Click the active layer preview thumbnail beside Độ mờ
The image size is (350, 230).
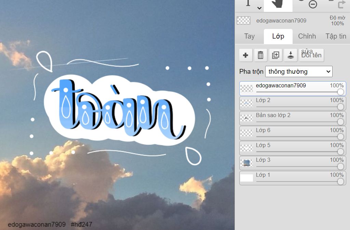[243, 20]
